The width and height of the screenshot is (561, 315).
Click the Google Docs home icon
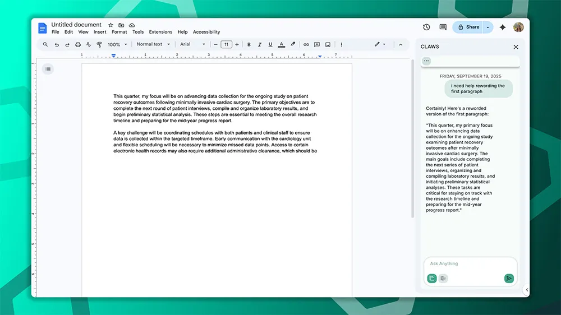42,27
